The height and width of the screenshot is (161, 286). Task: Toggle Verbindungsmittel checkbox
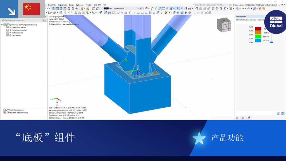[x=8, y=30]
